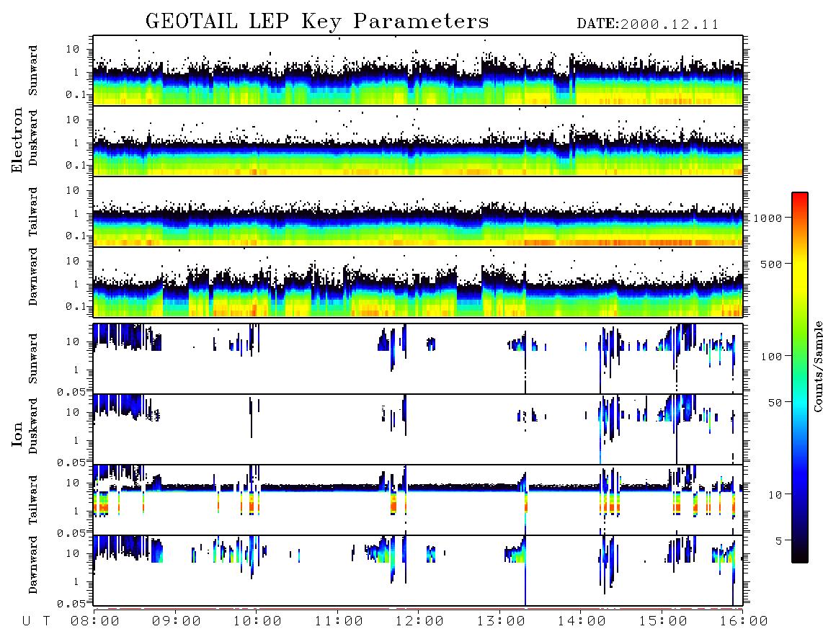Click the 16:00 time tick label
Screen dimensions: 823x634
click(x=744, y=621)
